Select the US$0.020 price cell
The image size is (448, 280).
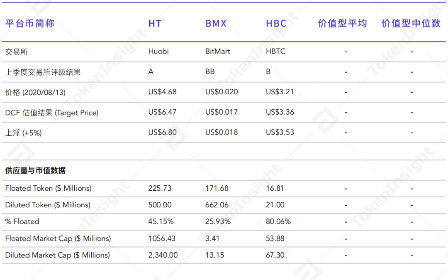[222, 92]
